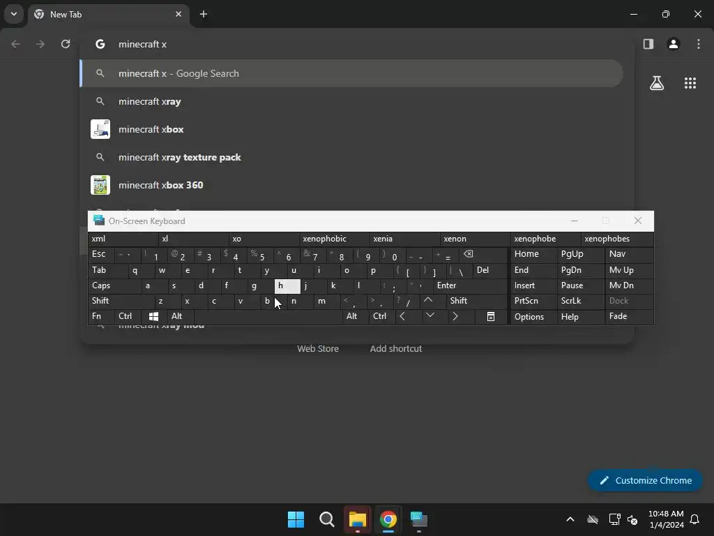Toggle the right Shift key
Viewport: 714px width, 536px height.
click(x=476, y=301)
